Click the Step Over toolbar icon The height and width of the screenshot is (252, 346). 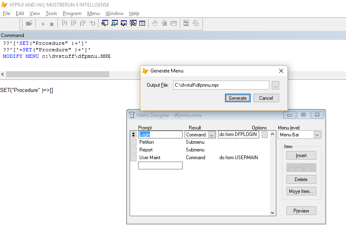73,23
